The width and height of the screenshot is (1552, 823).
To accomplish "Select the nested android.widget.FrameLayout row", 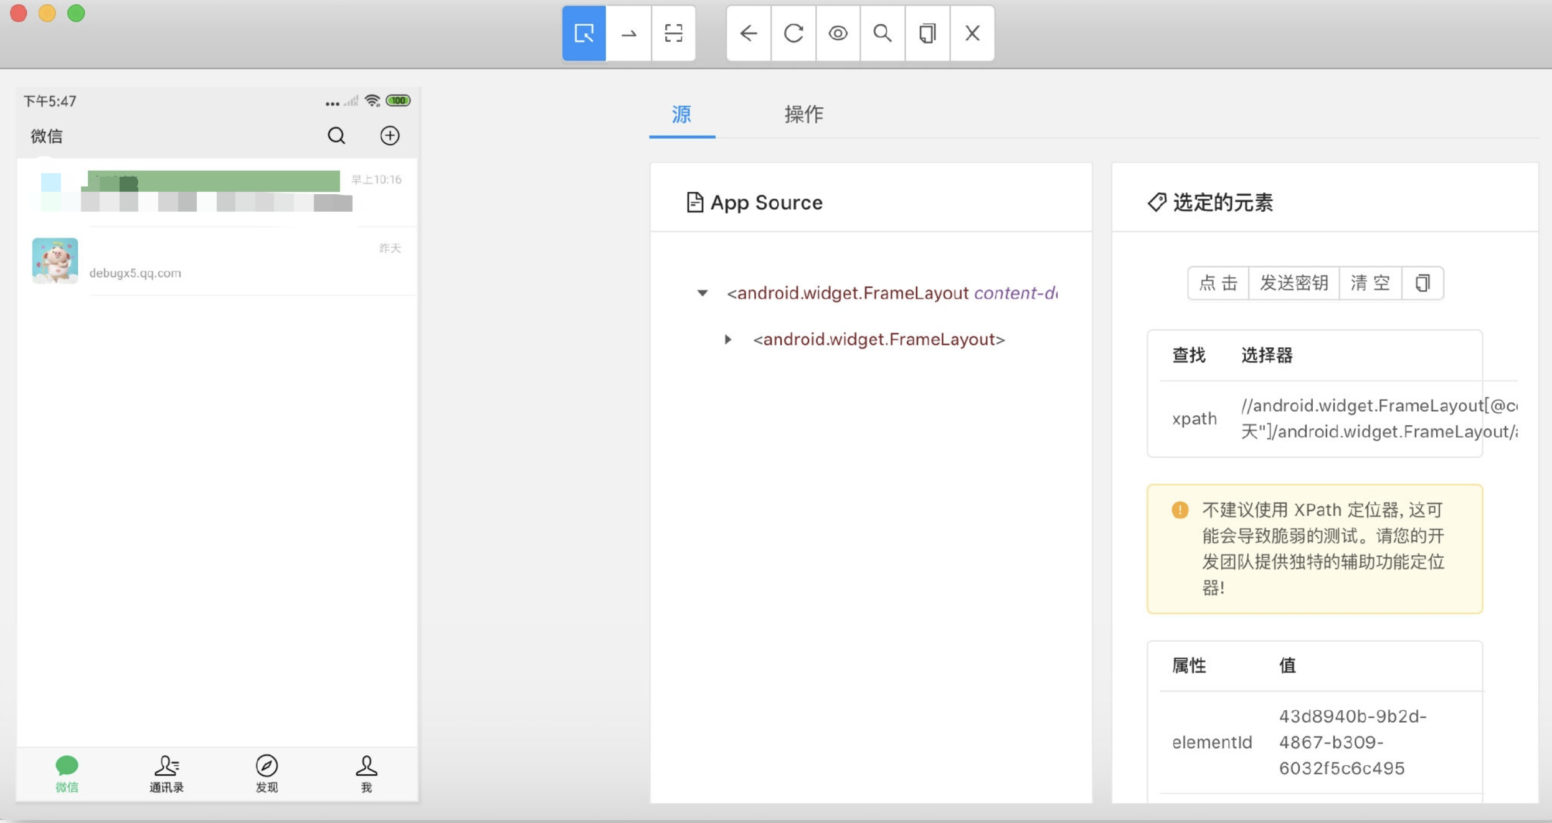I will tap(879, 340).
